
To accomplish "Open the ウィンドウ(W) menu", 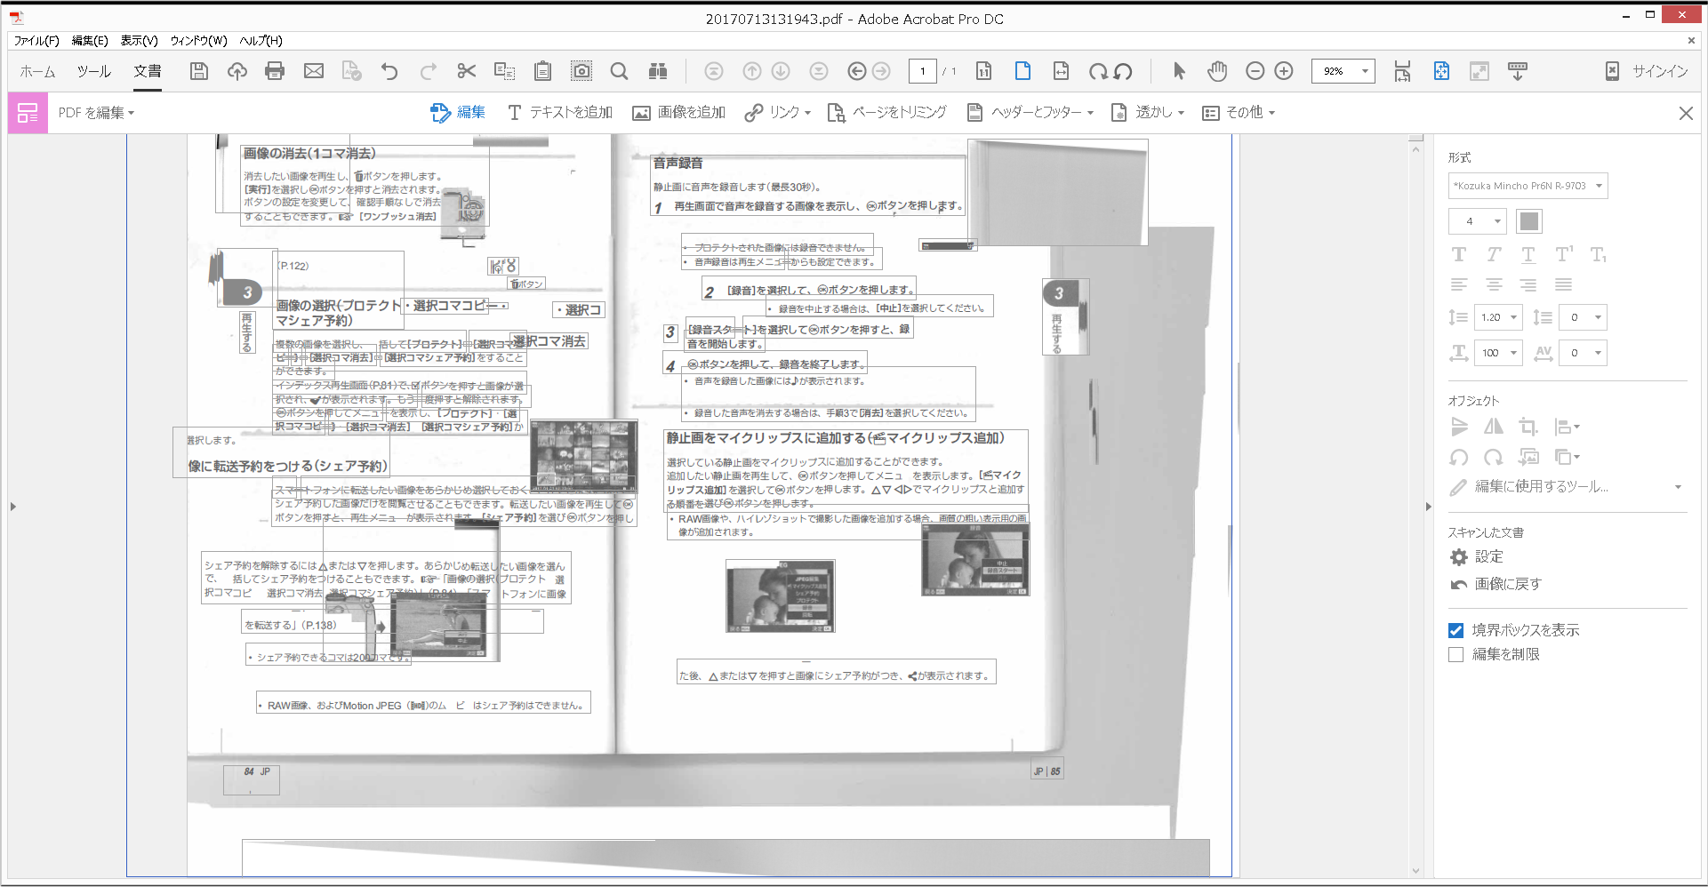I will click(199, 41).
